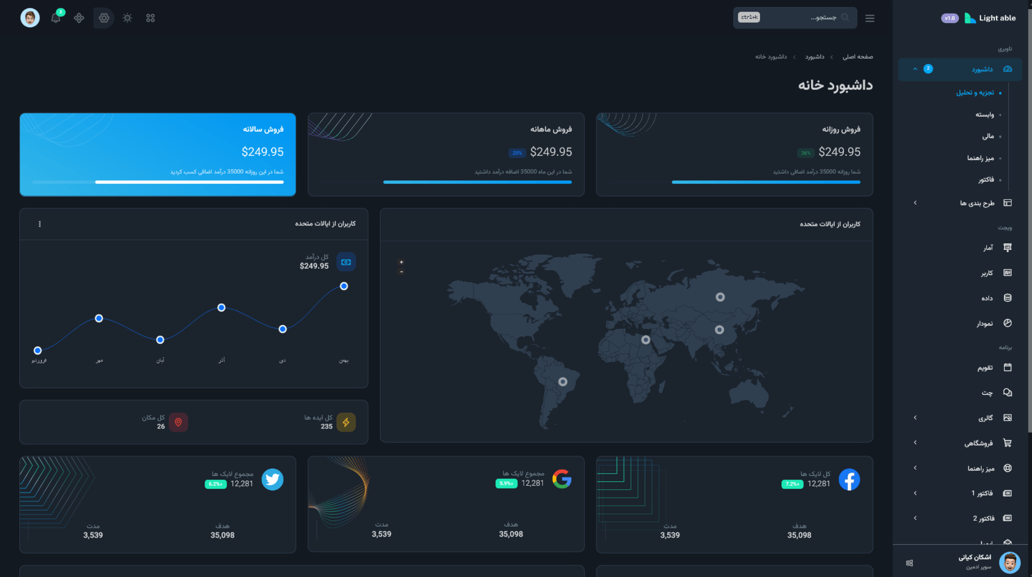The image size is (1032, 577).
Task: Open the کاربر widget icon
Action: [x=1007, y=273]
